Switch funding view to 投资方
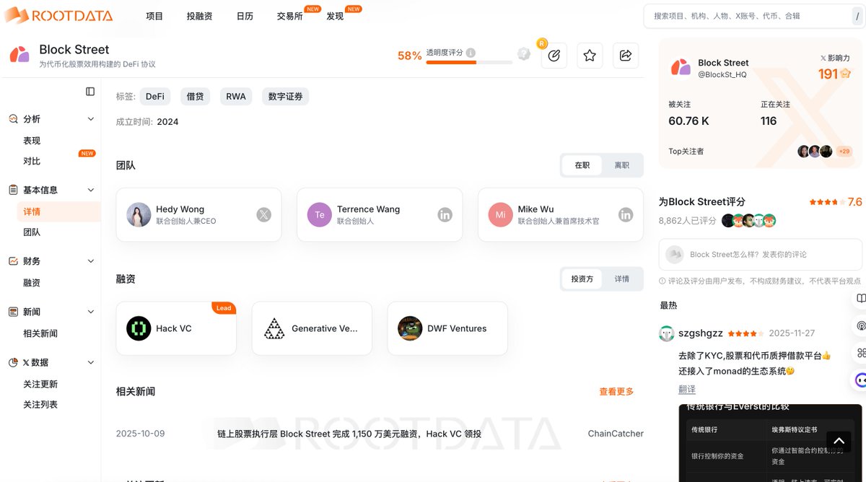 click(582, 279)
